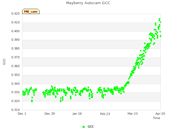Click the 0.370 y-axis value
Viewport: 177px width, 132px height.
15,57
